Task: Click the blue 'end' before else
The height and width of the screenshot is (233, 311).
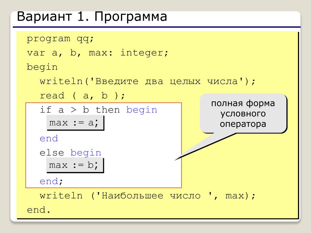Action: (49, 138)
